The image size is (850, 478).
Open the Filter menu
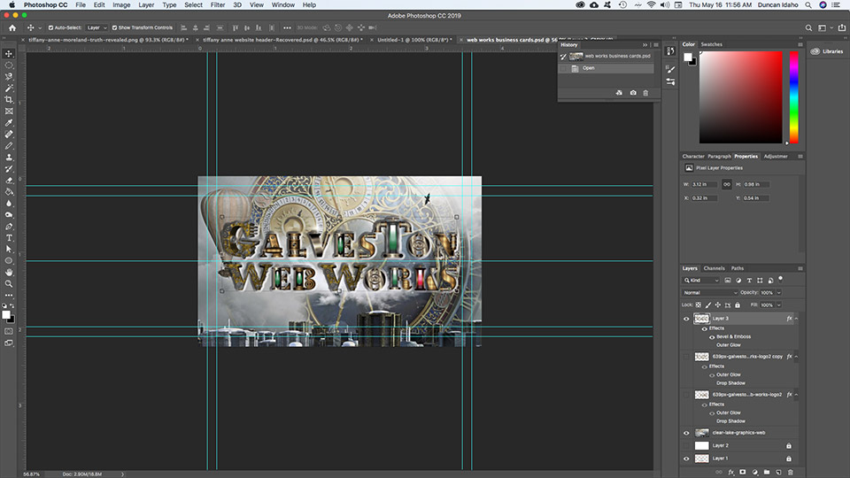click(x=218, y=5)
